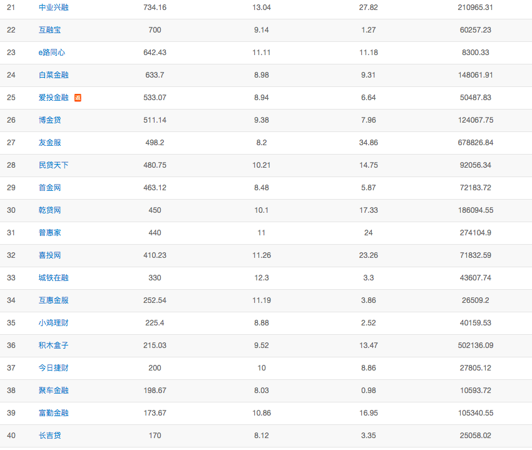Open the 城铁在融 platform link
532x450 pixels.
pyautogui.click(x=54, y=278)
